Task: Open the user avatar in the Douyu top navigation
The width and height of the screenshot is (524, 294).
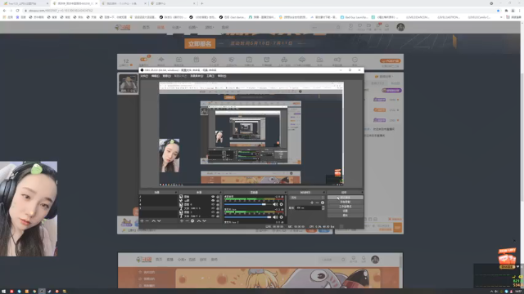Action: coord(400,27)
